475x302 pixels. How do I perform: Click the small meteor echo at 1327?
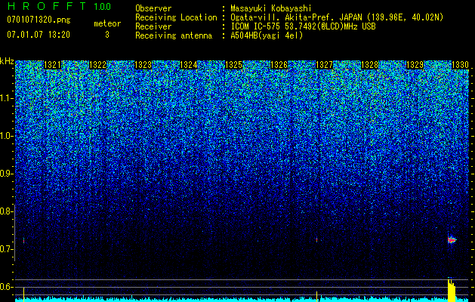[317, 239]
